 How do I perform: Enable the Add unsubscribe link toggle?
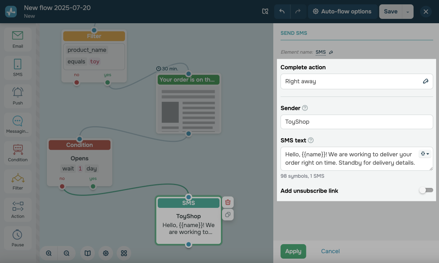coord(426,190)
